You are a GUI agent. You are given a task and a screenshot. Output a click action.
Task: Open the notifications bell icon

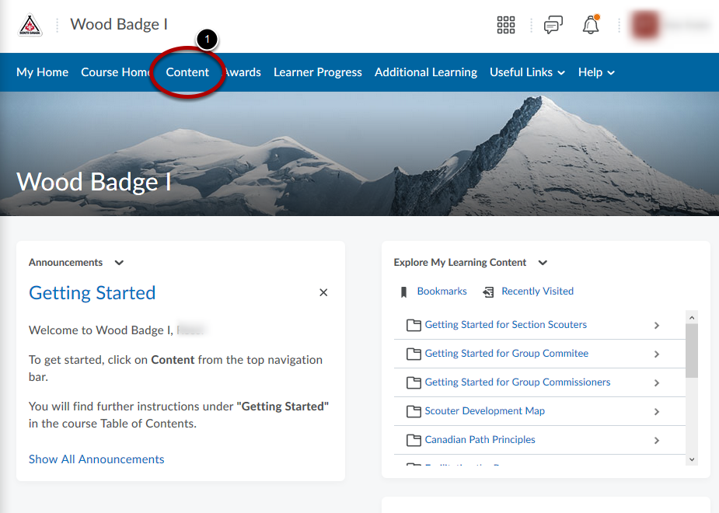click(x=591, y=25)
